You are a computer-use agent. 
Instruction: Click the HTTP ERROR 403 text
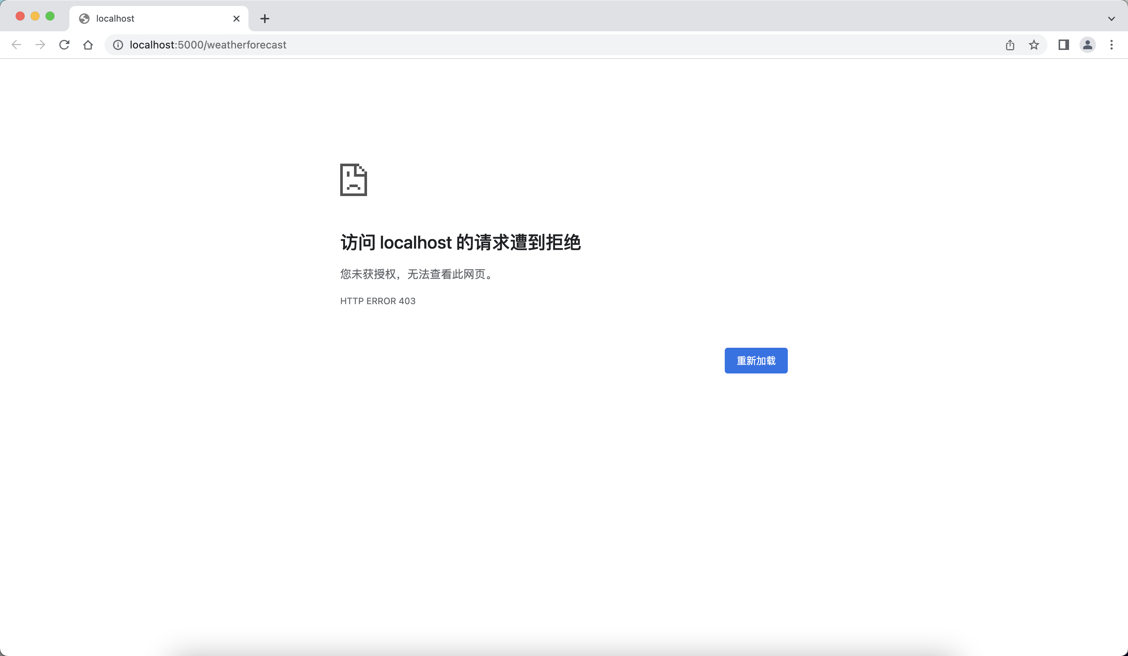(377, 301)
